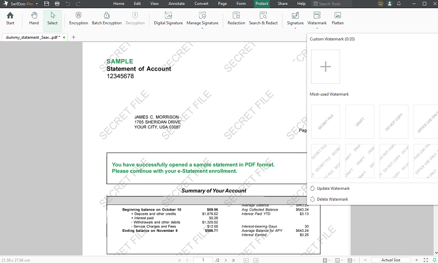Open the Convert menu tab
Viewport: 438px width, 263px height.
[201, 4]
